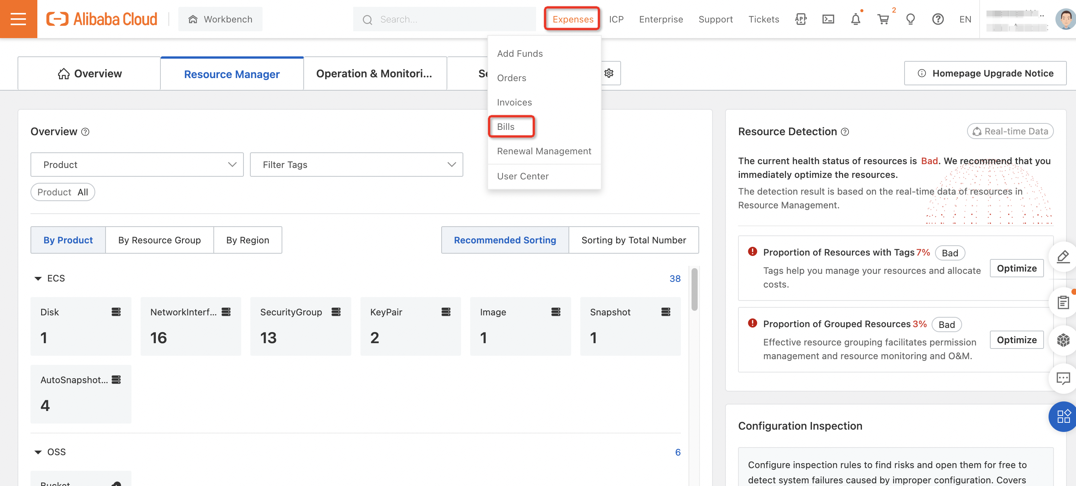Click the Real-time Data badge
The height and width of the screenshot is (486, 1076).
coord(1010,131)
